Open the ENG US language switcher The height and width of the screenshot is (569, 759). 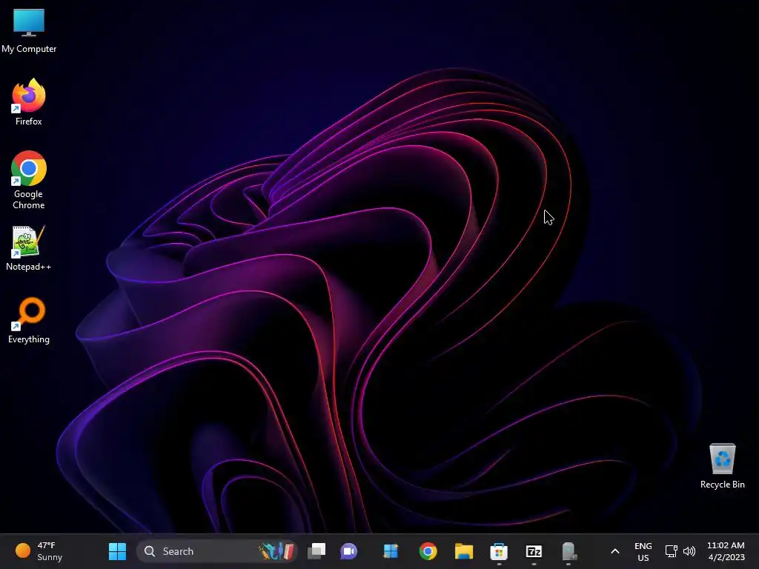(643, 551)
